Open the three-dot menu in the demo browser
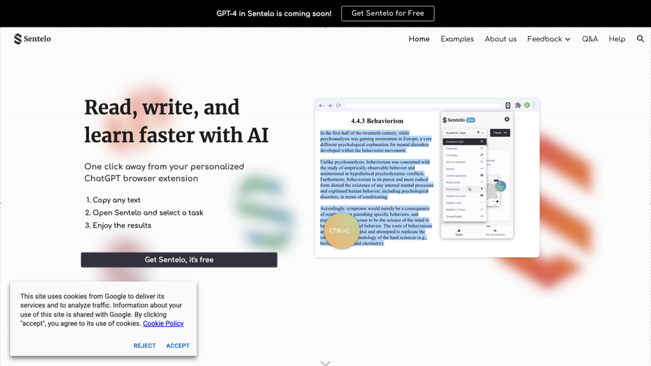The width and height of the screenshot is (651, 366). pos(534,105)
